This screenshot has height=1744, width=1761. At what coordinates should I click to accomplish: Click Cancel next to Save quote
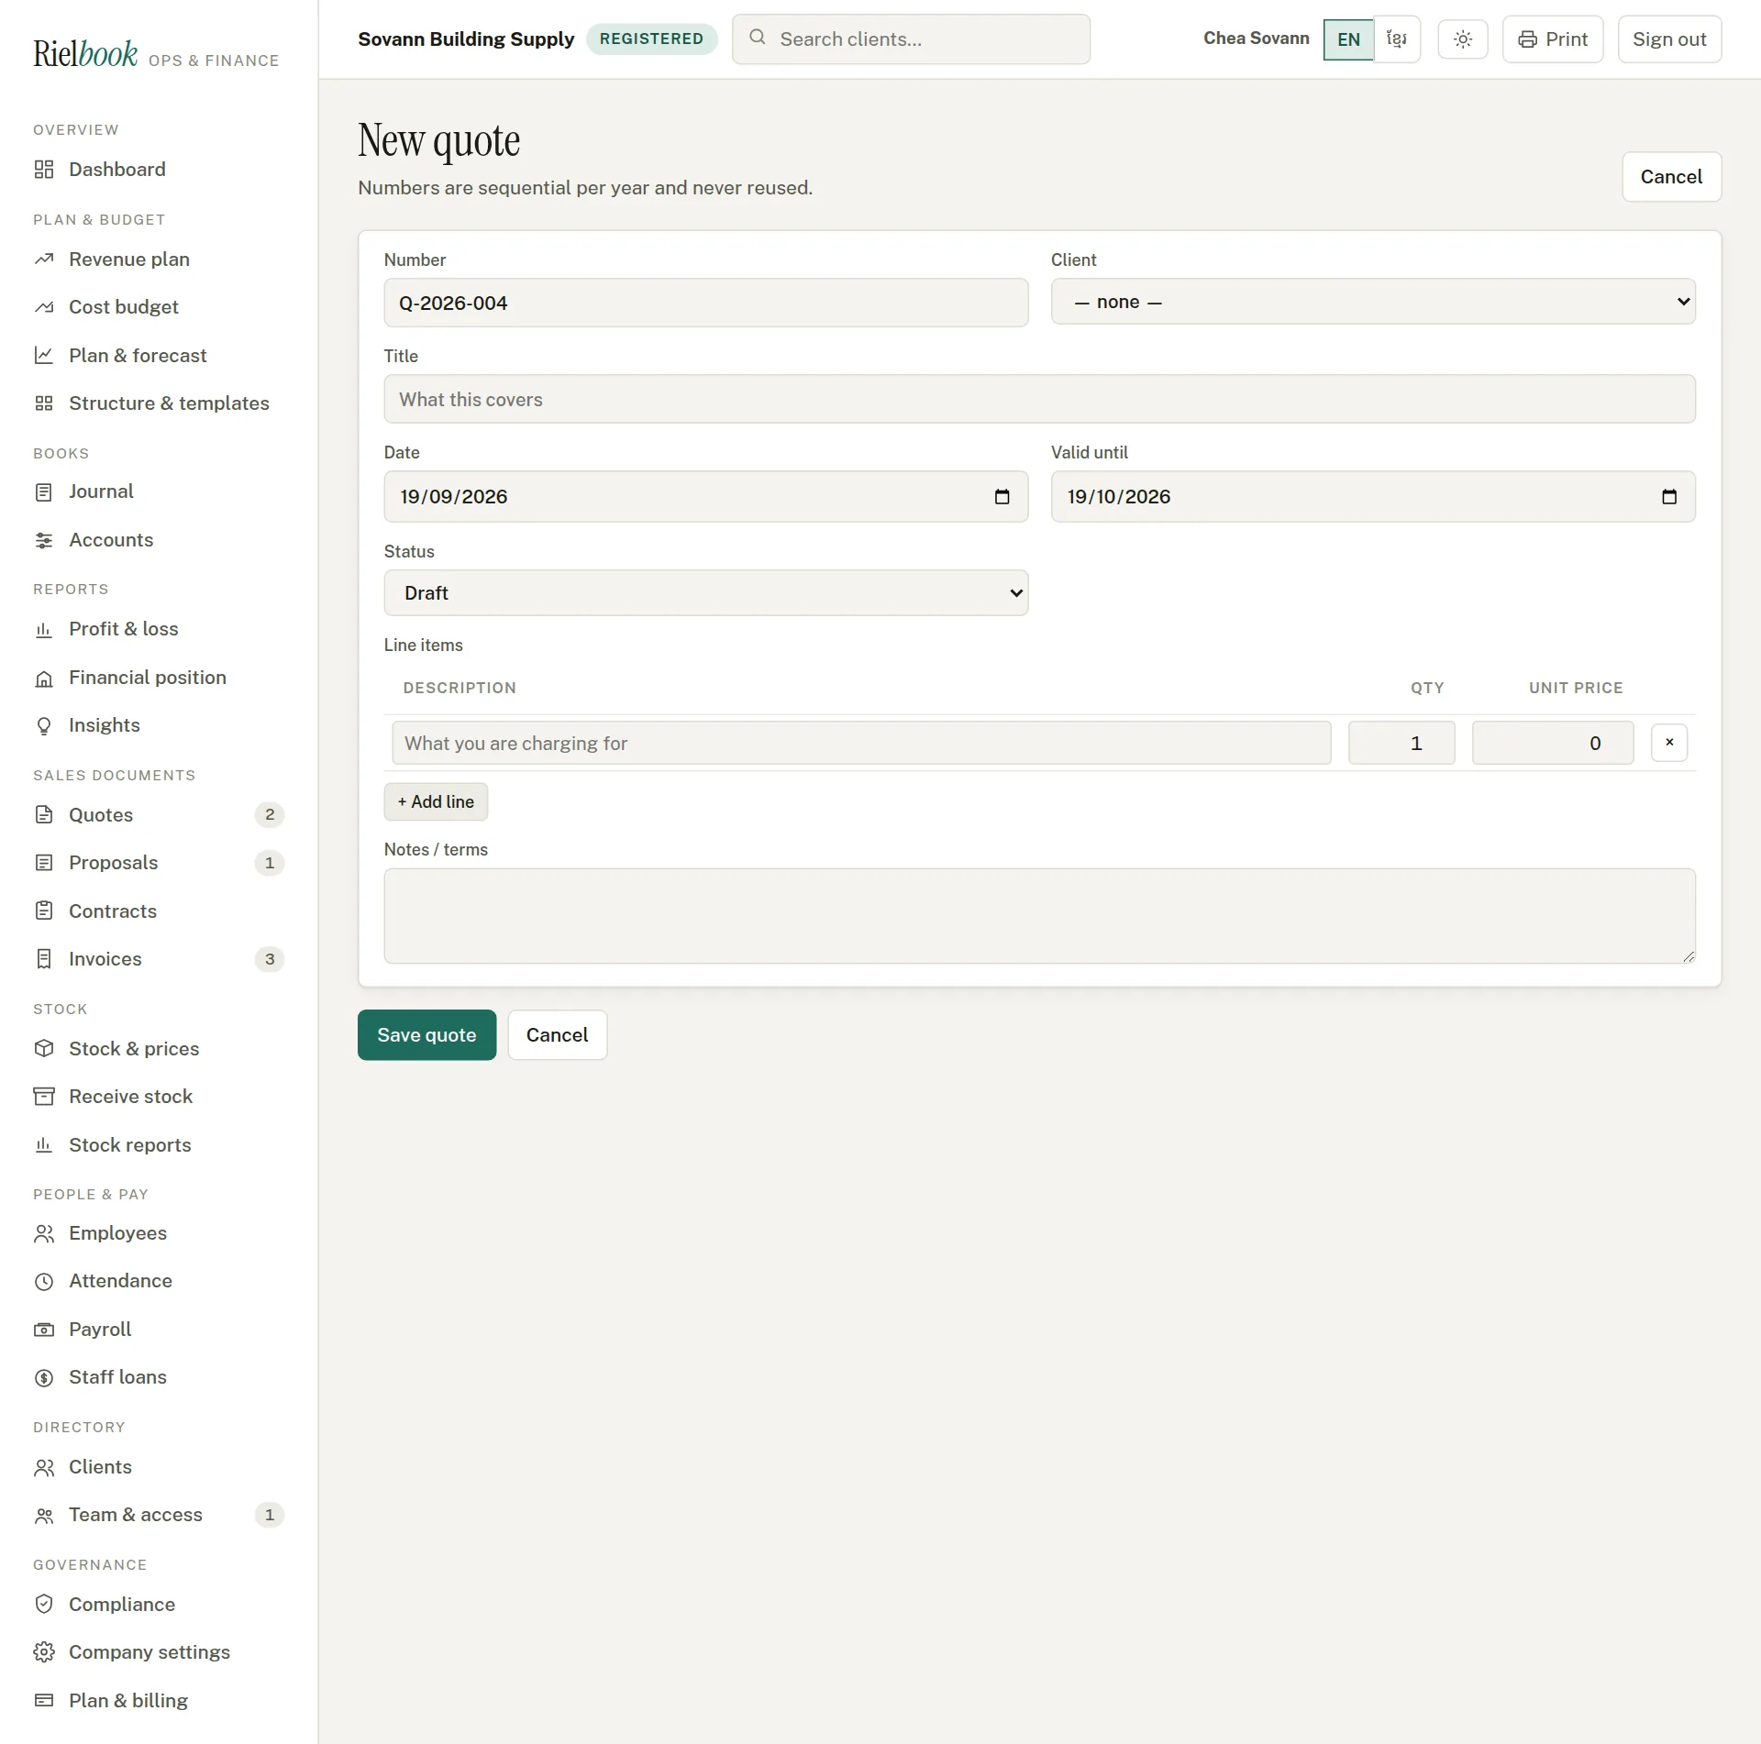[557, 1035]
